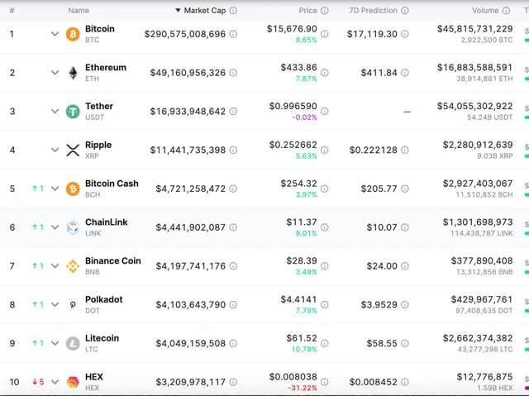
Task: Click the Bitcoin Cash logo icon
Action: coord(73,188)
